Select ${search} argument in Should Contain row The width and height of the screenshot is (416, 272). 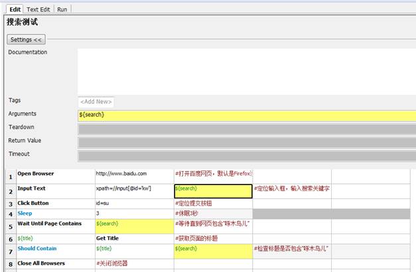(213, 251)
